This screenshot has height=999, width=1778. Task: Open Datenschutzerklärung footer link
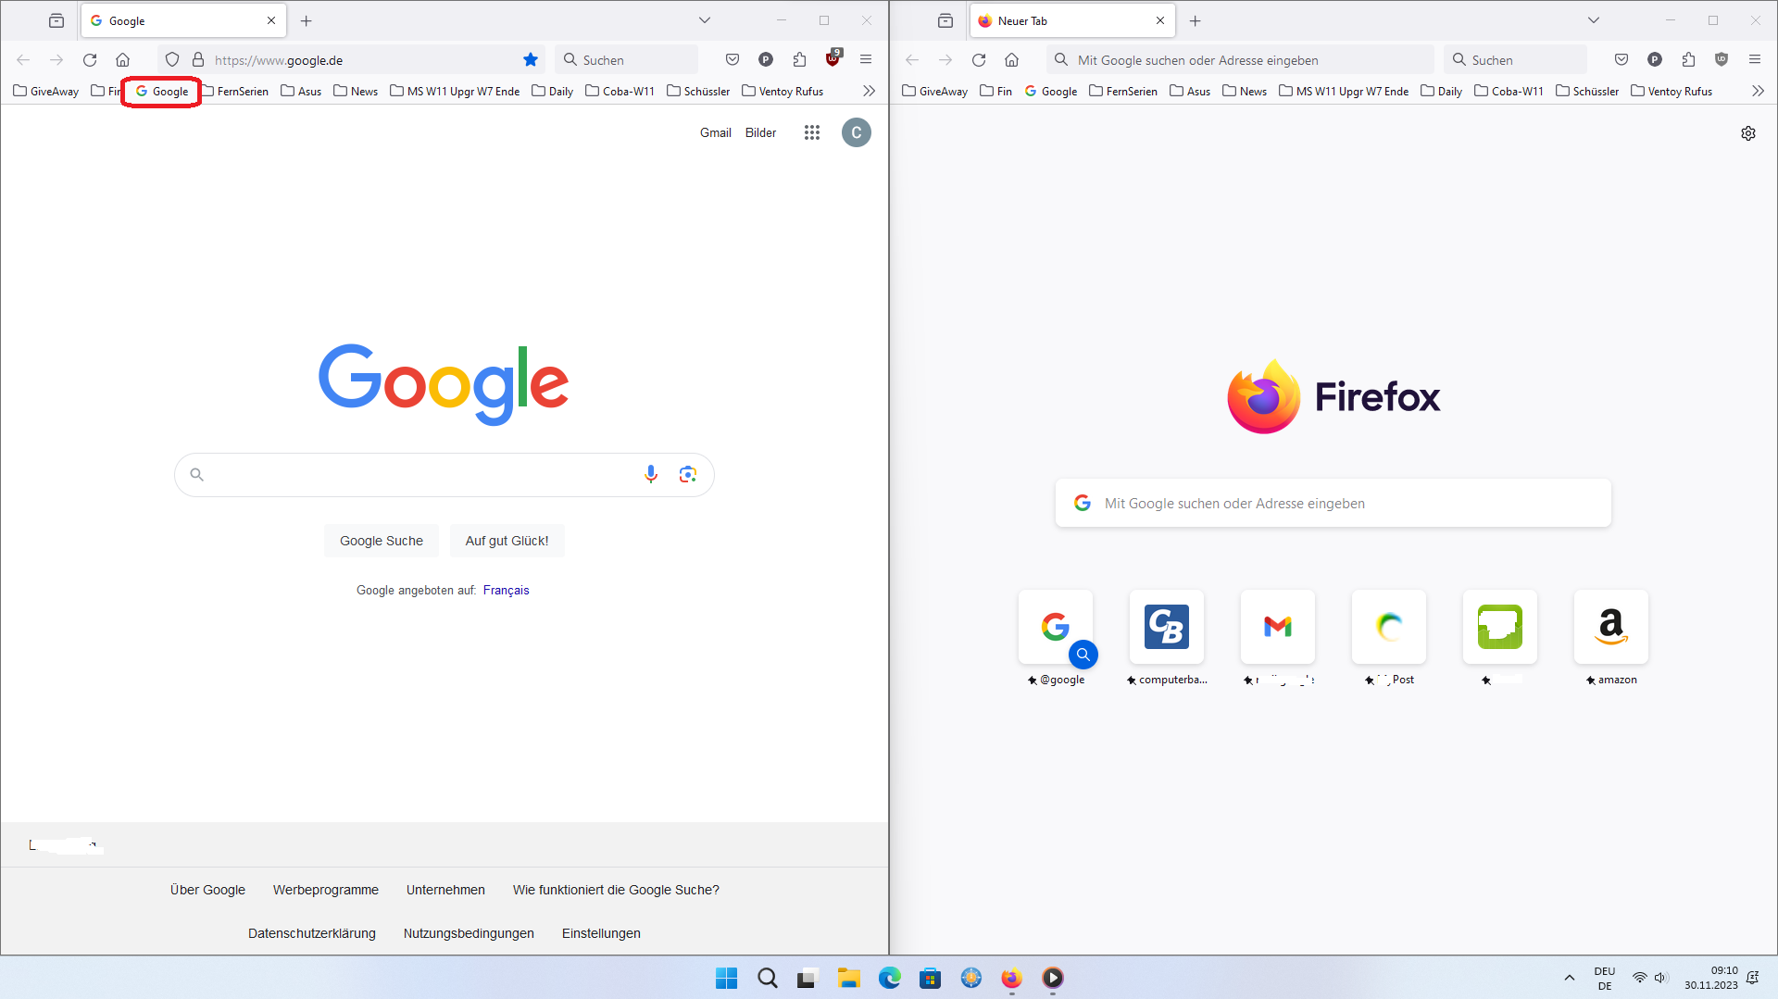(312, 933)
